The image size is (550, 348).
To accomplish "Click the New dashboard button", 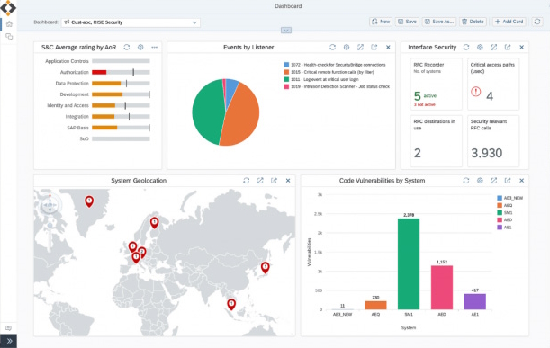I will point(381,22).
